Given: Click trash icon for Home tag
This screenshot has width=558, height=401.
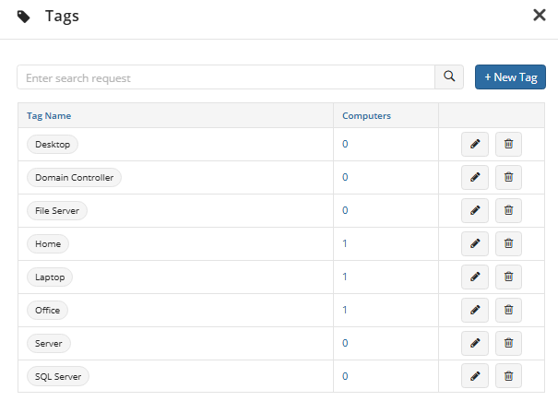Looking at the screenshot, I should pos(508,244).
